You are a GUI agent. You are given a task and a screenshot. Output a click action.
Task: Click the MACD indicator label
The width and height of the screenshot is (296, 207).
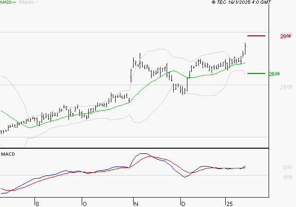(x=8, y=154)
